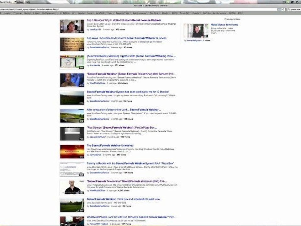
Task: Visit uploader PartnerWithTheBest channel link
Action: point(99,224)
